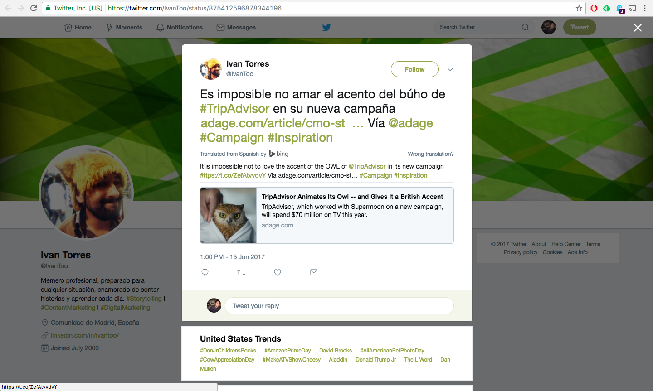The image size is (653, 391).
Task: Retweet Ivan Torres's tweet
Action: 241,272
